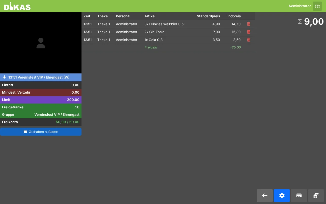Click the Vereinsfest VIP / Ehrengast header bar
Viewport: 326px width, 204px height.
pos(41,77)
